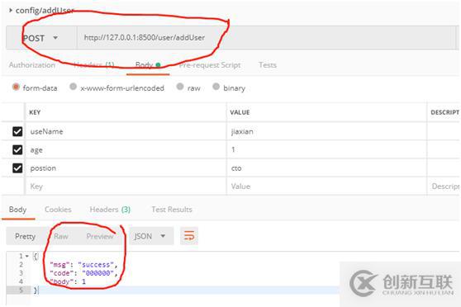
Task: Open the Pre-request Script tab
Action: coord(210,65)
